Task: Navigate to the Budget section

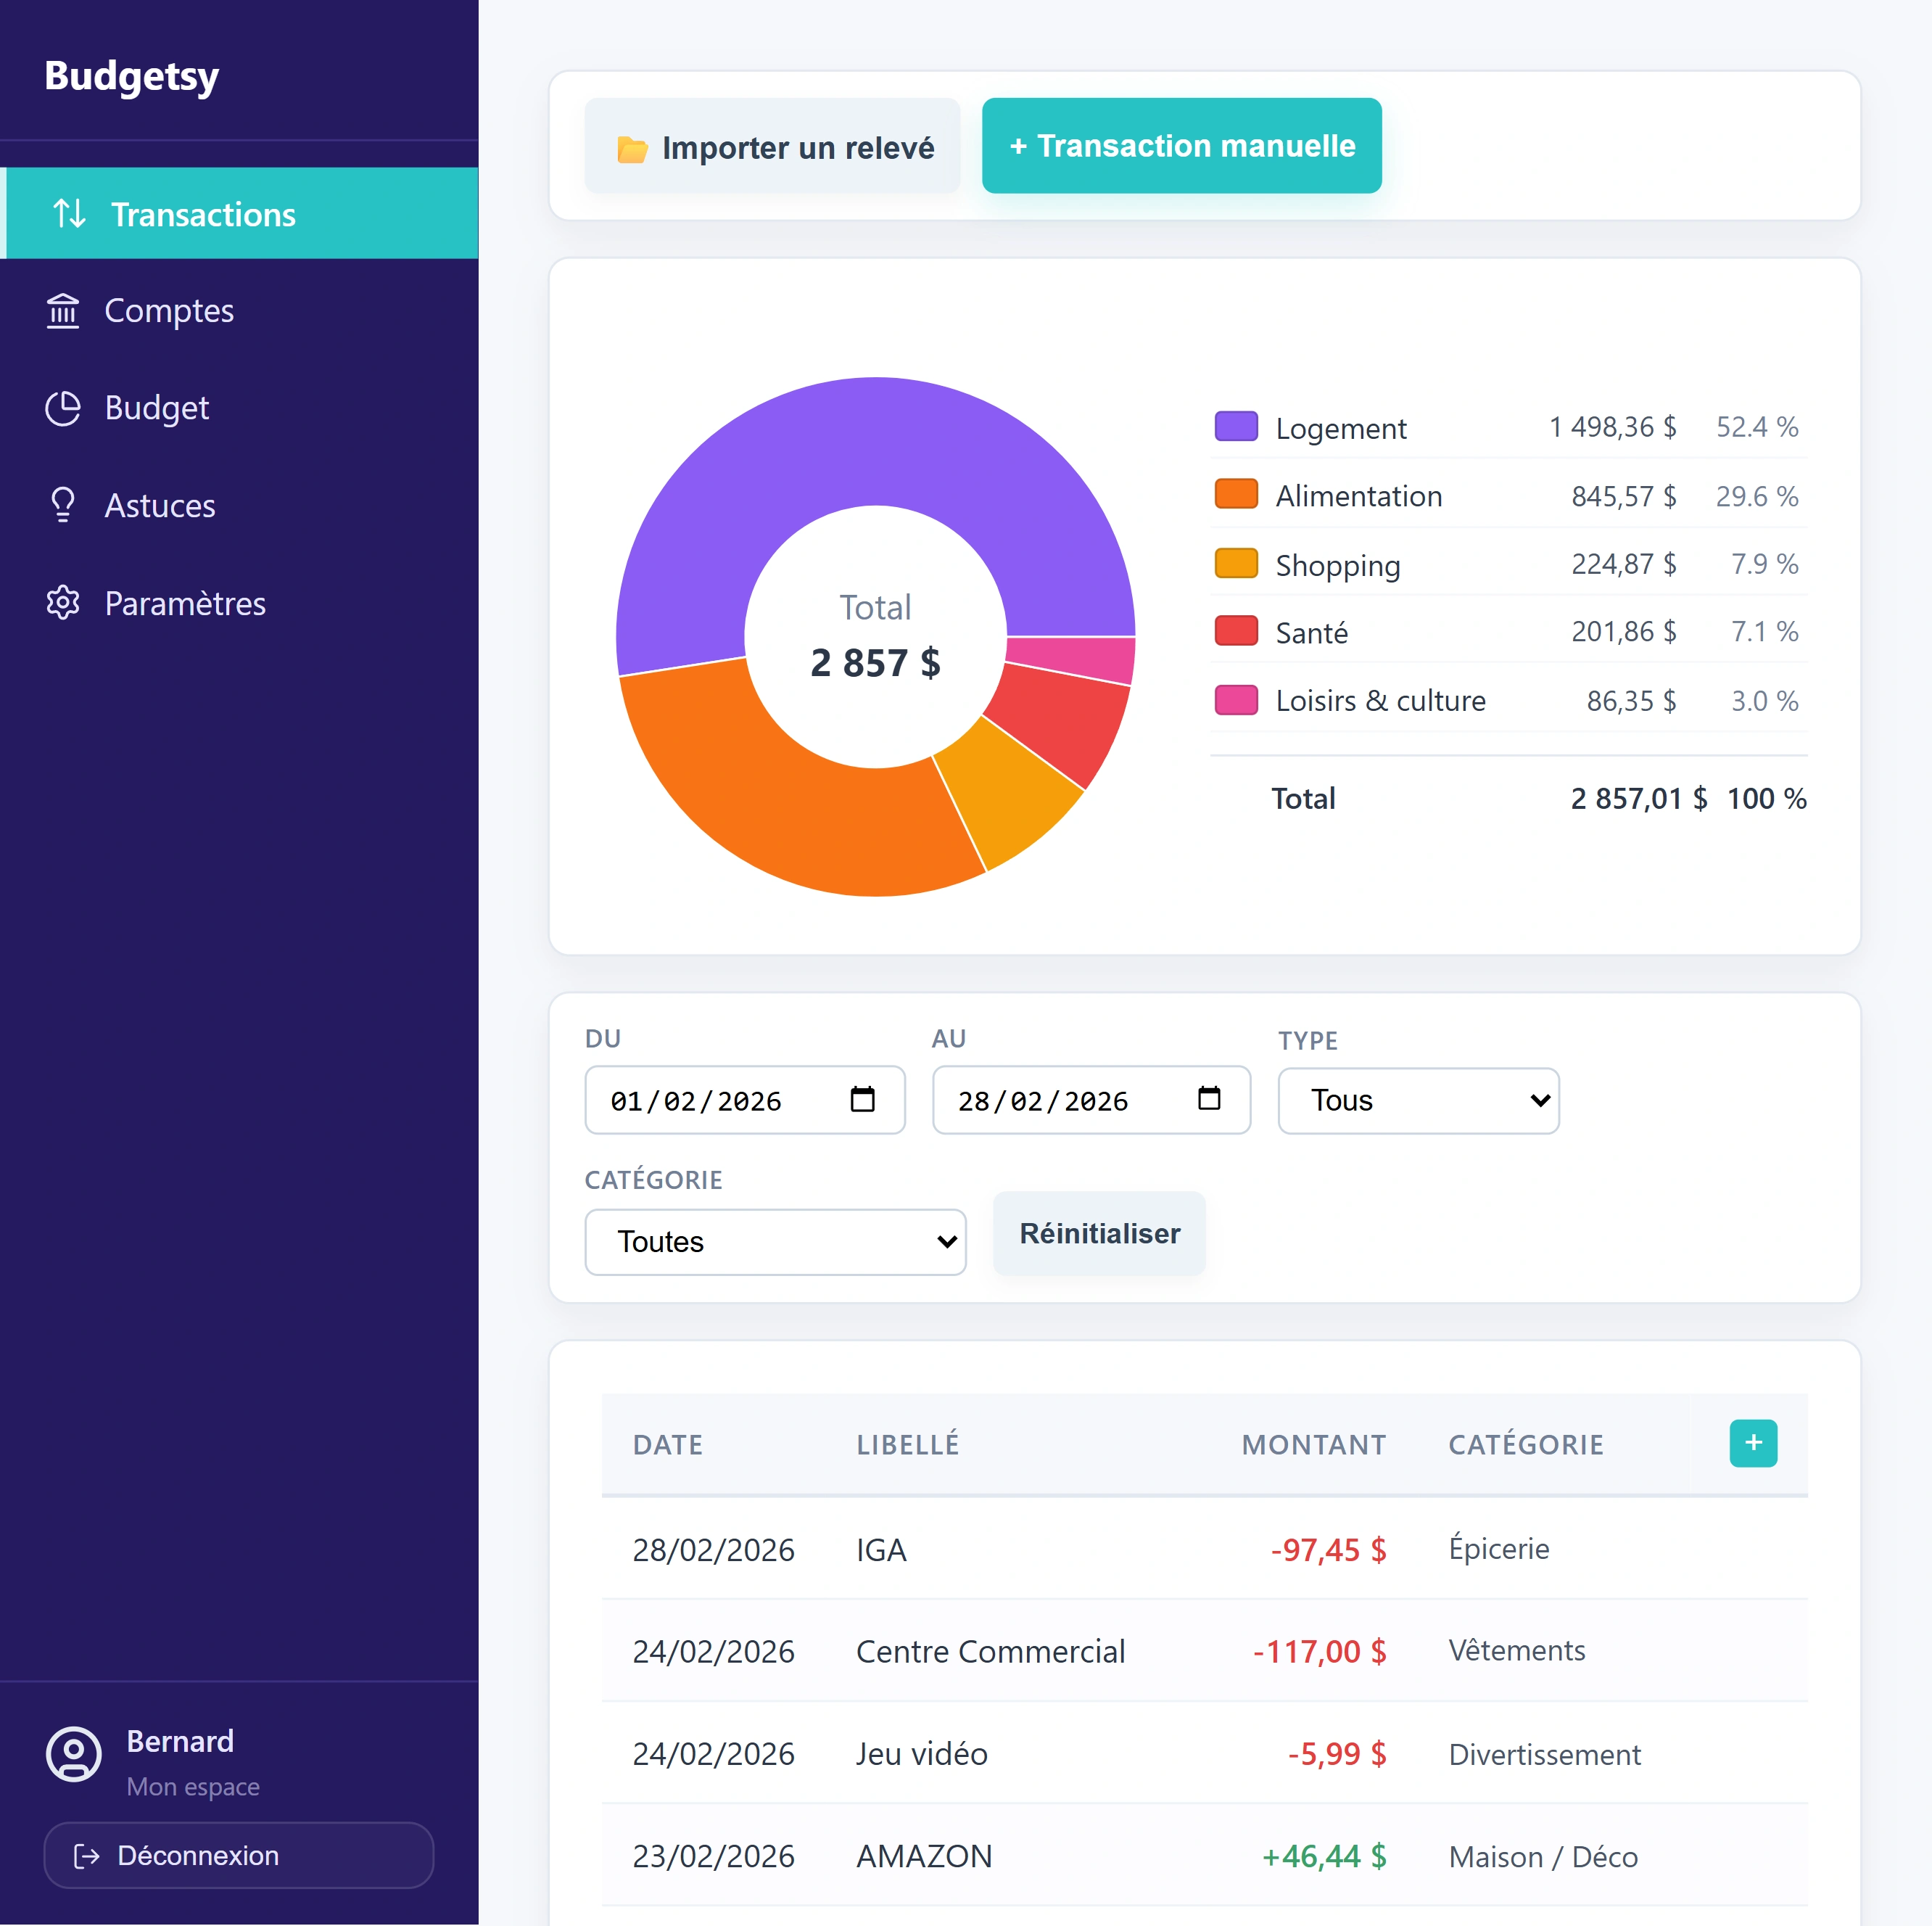Action: (x=157, y=407)
